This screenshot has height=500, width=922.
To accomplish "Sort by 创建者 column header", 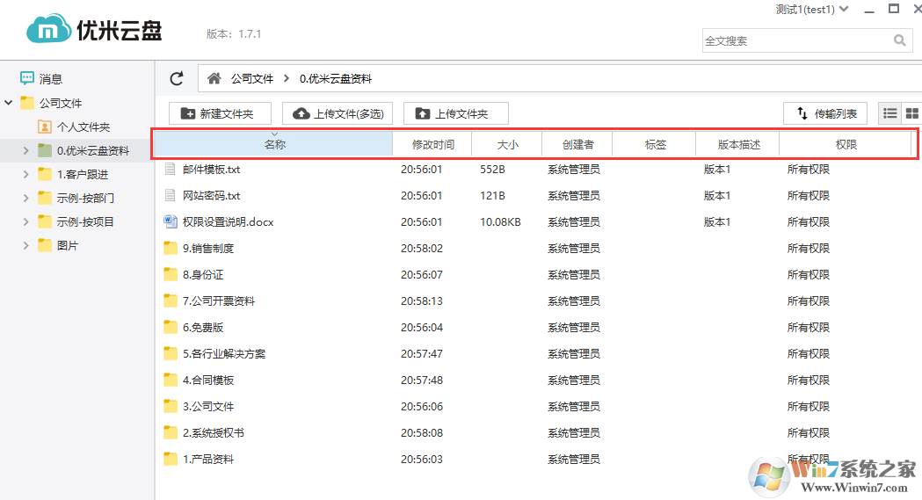I will [x=577, y=144].
